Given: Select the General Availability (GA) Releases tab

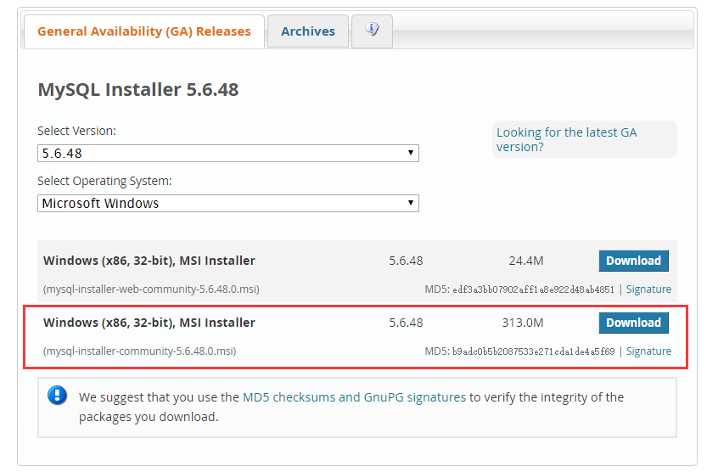Looking at the screenshot, I should (x=144, y=31).
